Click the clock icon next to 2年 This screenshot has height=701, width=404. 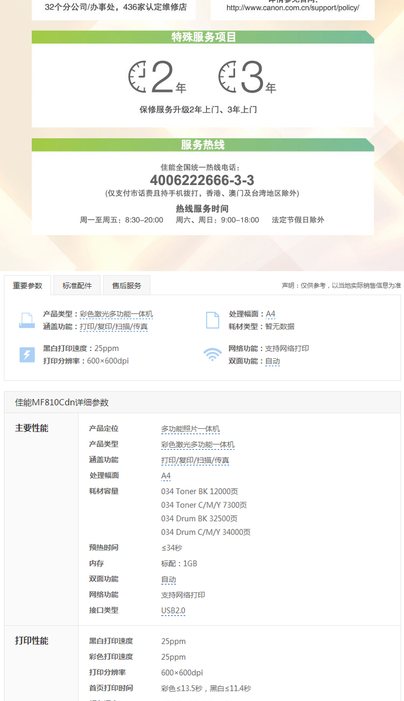[138, 77]
